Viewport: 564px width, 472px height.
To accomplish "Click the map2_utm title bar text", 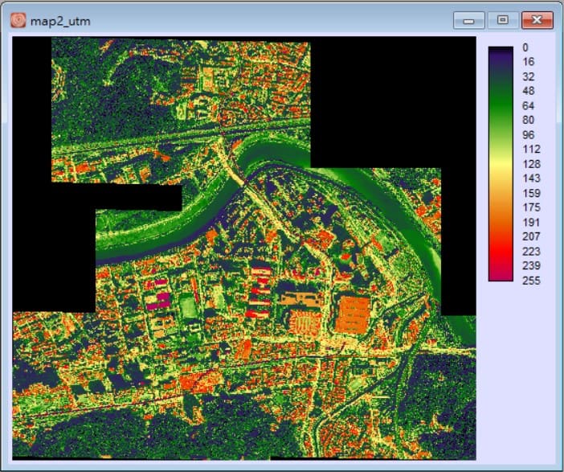I will pyautogui.click(x=60, y=20).
